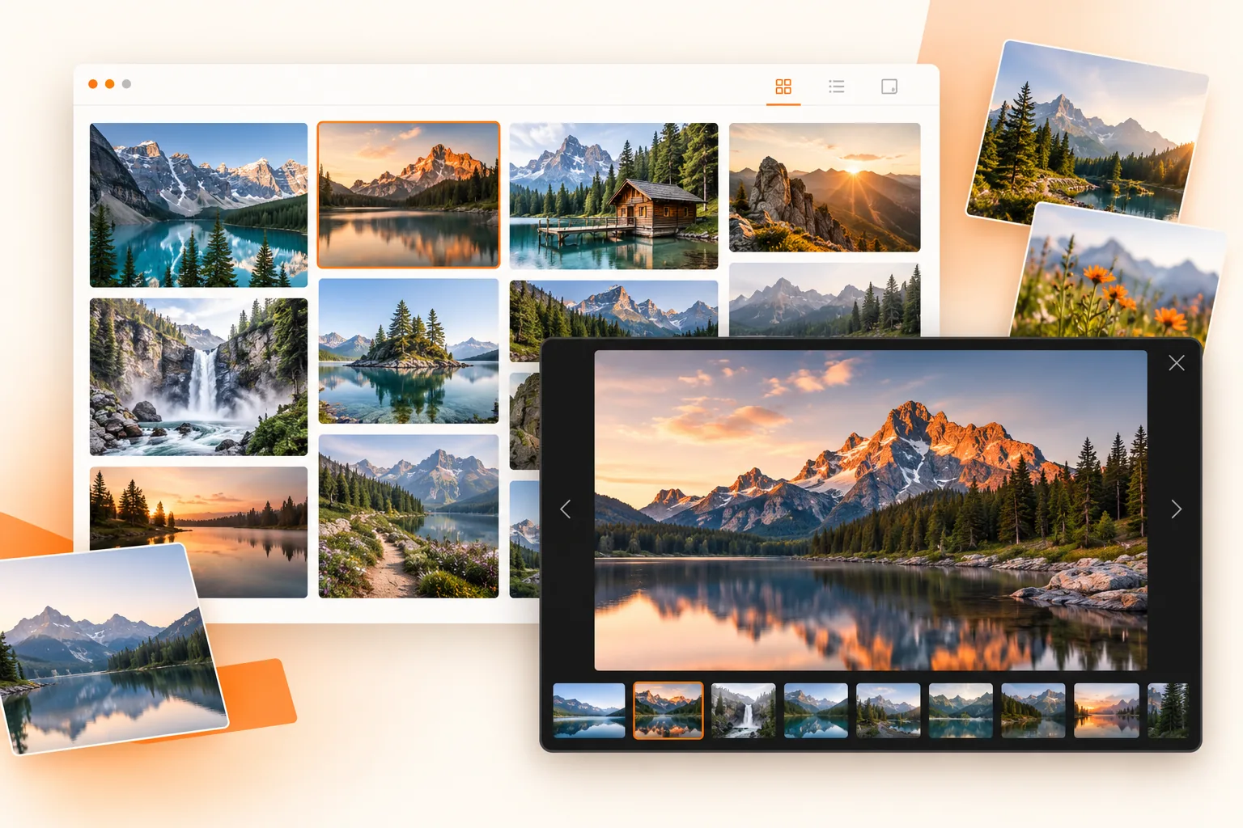Open the small island with pines photo
1243x828 pixels.
[409, 351]
